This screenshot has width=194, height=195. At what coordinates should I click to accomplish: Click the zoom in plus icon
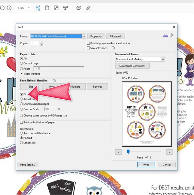tap(9, 8)
